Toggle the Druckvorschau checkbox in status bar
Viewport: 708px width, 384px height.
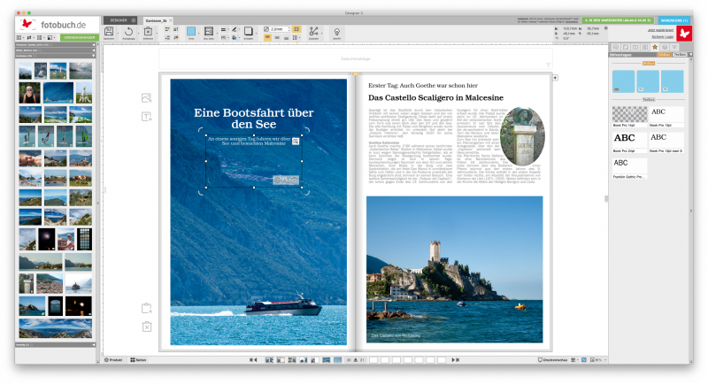pyautogui.click(x=541, y=360)
